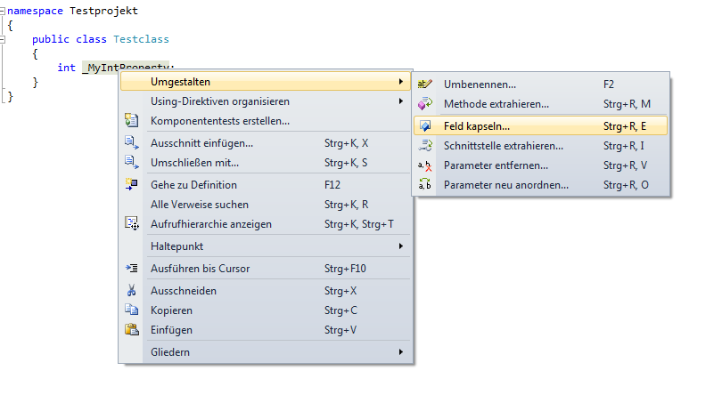Click the Komponententests erstellen icon
This screenshot has width=722, height=419.
click(x=132, y=120)
